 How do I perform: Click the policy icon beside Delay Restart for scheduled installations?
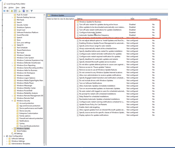[78, 96]
